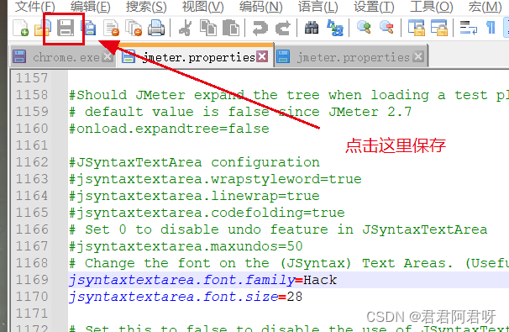Click the Close document toolbar icon
Viewport: 509px width, 332px height.
111,28
